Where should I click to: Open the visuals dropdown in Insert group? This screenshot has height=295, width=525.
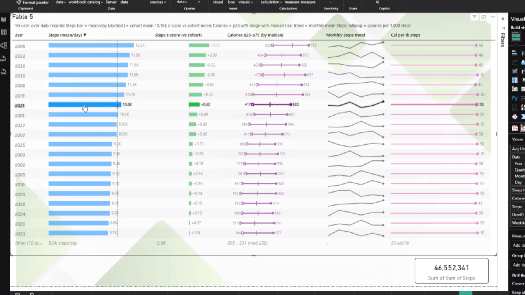click(245, 2)
